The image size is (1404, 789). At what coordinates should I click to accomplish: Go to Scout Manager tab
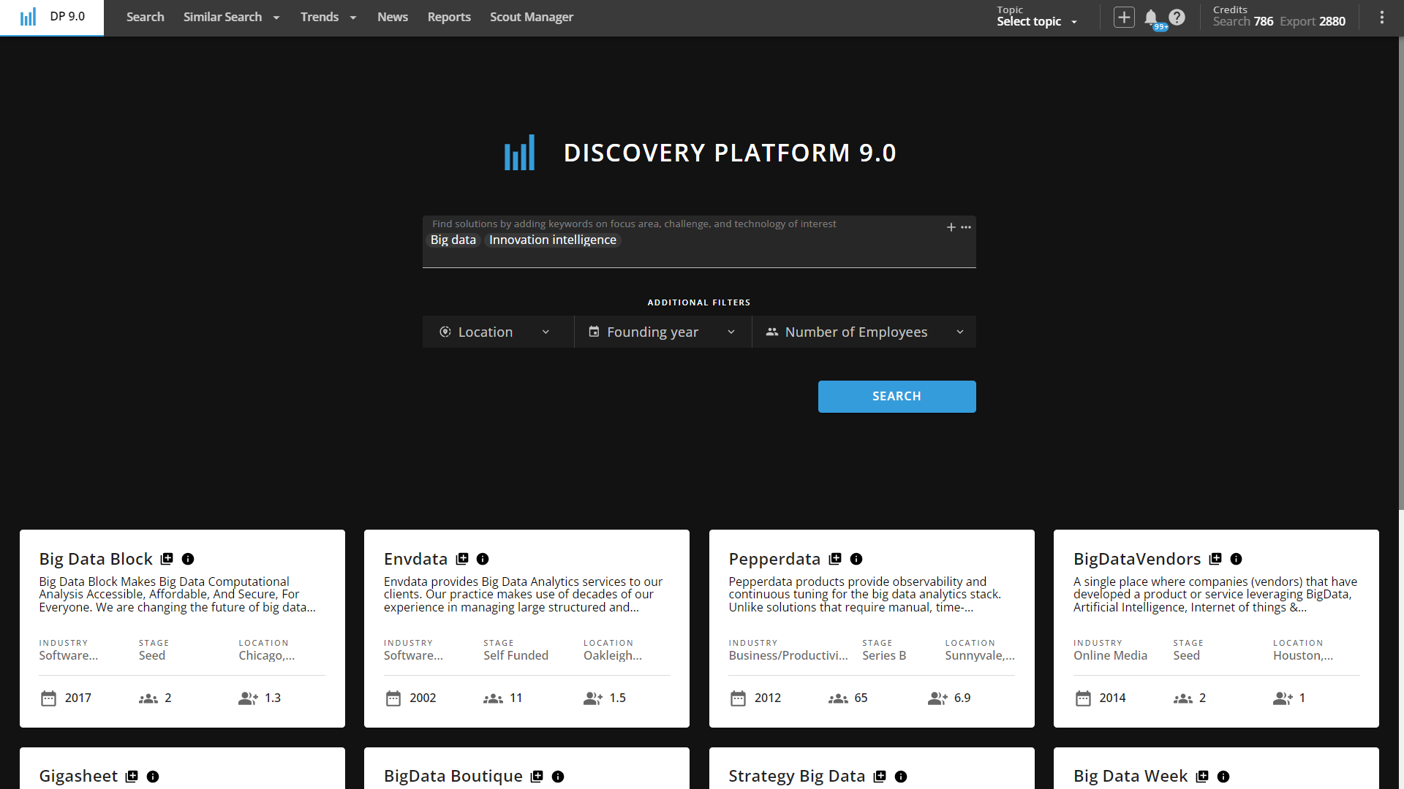pyautogui.click(x=531, y=17)
